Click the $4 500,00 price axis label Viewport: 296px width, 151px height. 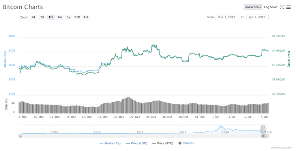[x=279, y=36]
